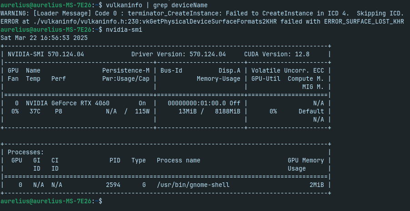Click the Processes: header label
This screenshot has width=410, height=211.
point(25,152)
